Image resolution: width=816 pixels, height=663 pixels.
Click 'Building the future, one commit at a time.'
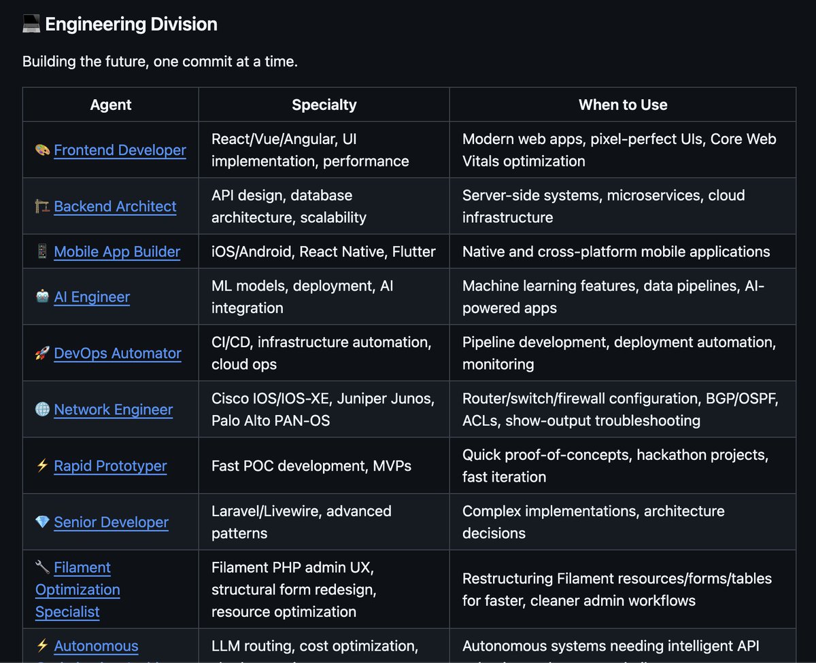click(160, 62)
